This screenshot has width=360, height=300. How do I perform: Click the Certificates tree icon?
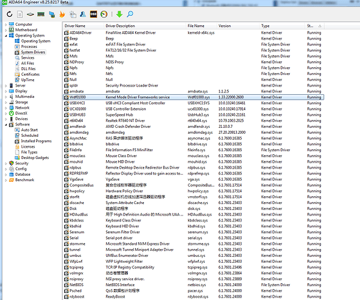[17, 74]
